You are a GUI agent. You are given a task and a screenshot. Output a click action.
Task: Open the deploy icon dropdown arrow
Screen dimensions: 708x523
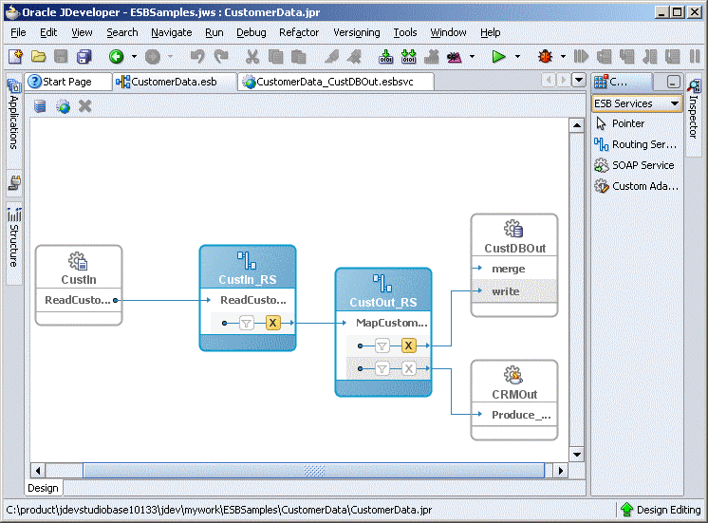[x=472, y=57]
